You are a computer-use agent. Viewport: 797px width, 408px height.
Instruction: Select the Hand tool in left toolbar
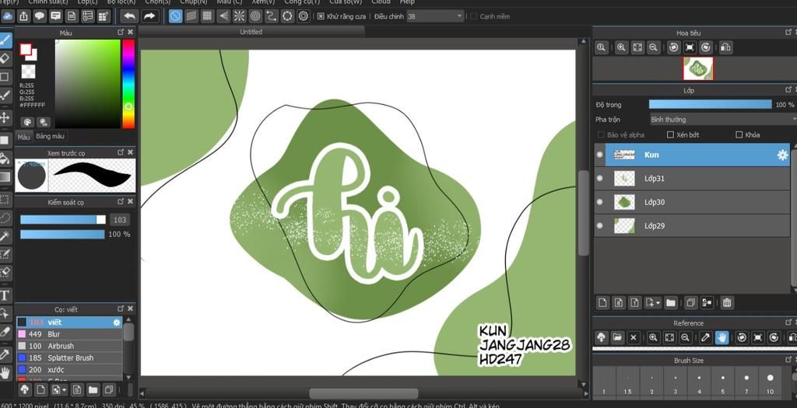pyautogui.click(x=5, y=373)
